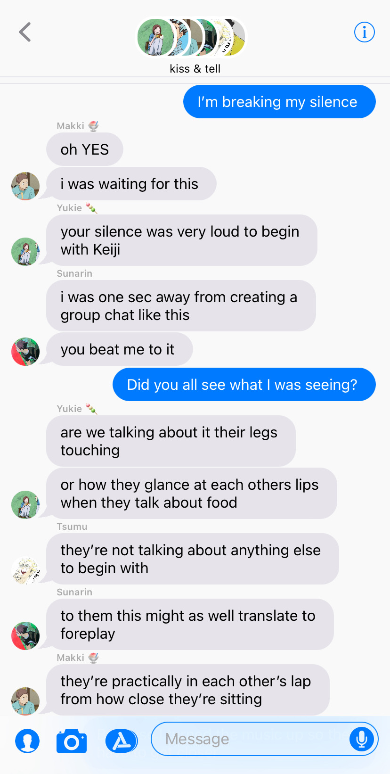Tap Tsumu's avatar beside his message

(25, 570)
